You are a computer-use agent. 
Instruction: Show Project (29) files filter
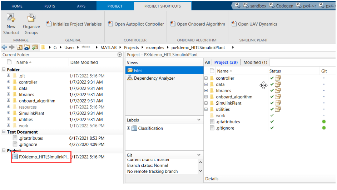point(226,62)
